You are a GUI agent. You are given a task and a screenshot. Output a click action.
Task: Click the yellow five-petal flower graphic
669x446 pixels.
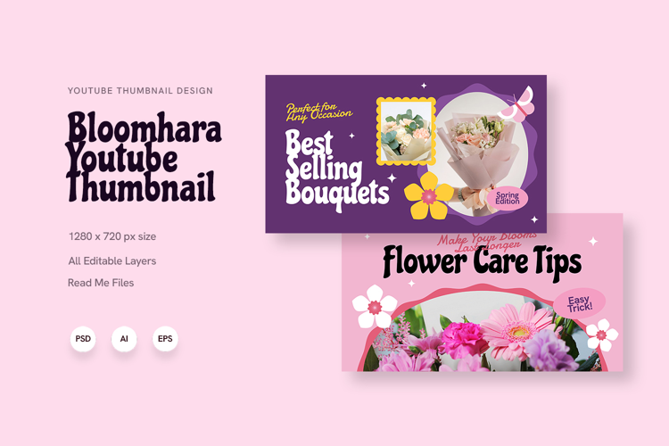click(x=429, y=196)
